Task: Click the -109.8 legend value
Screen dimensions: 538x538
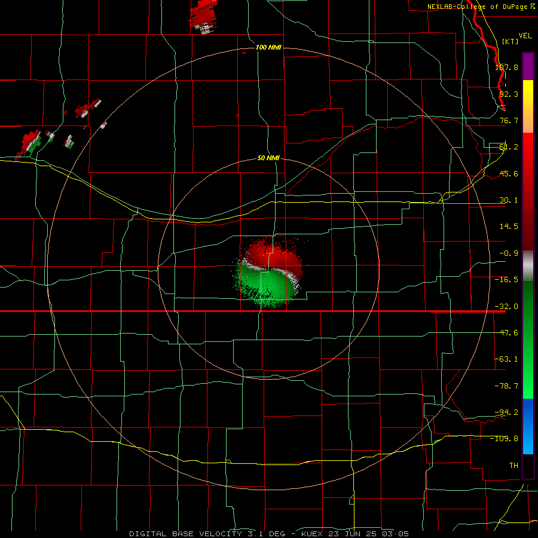Action: click(505, 439)
